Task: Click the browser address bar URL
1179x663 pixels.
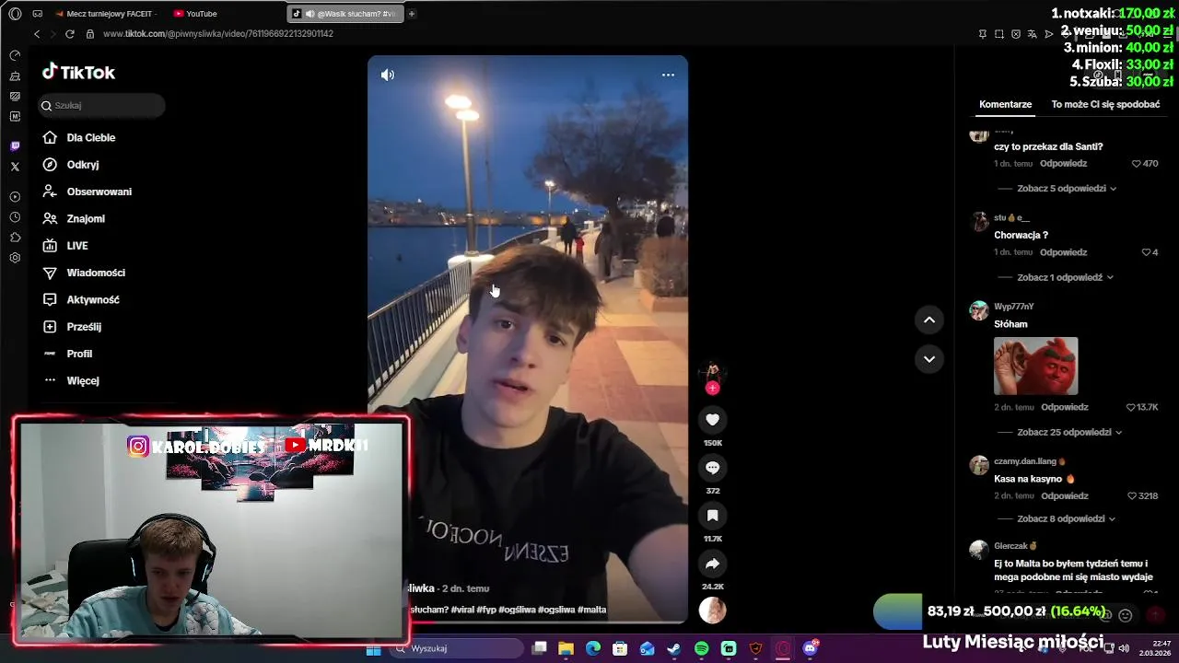Action: (x=218, y=34)
